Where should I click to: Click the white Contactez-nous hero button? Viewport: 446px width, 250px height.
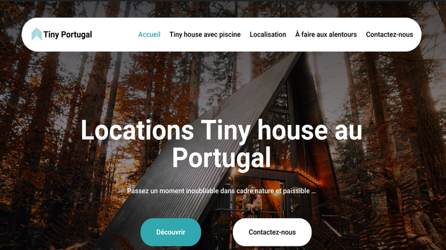pyautogui.click(x=272, y=232)
